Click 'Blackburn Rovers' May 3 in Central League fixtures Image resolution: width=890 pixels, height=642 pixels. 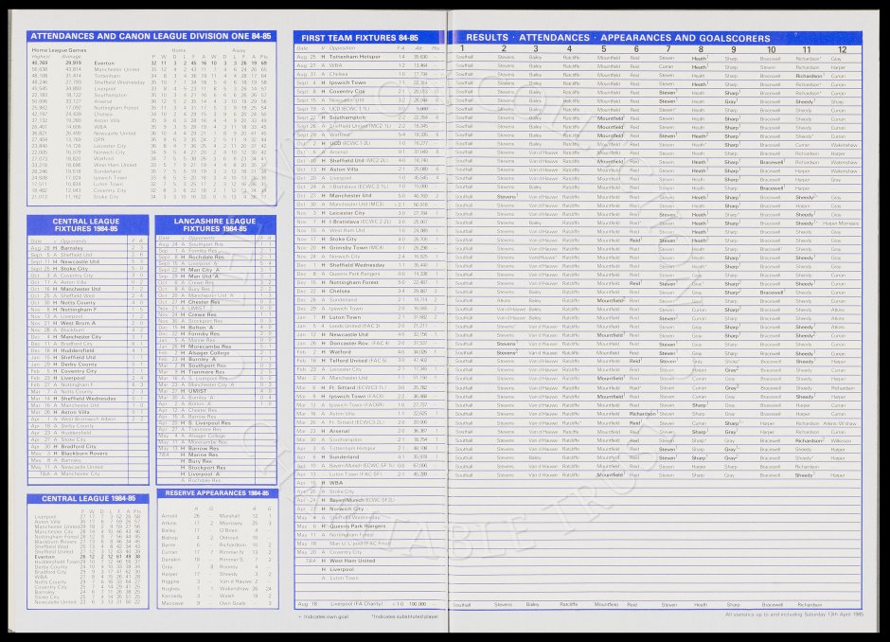click(x=84, y=453)
